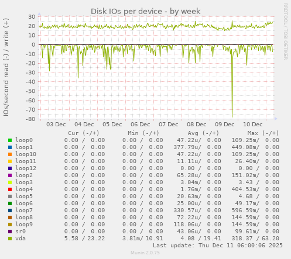The image size is (291, 259).
Task: Click the 'sr0' legend label
Action: click(20, 232)
